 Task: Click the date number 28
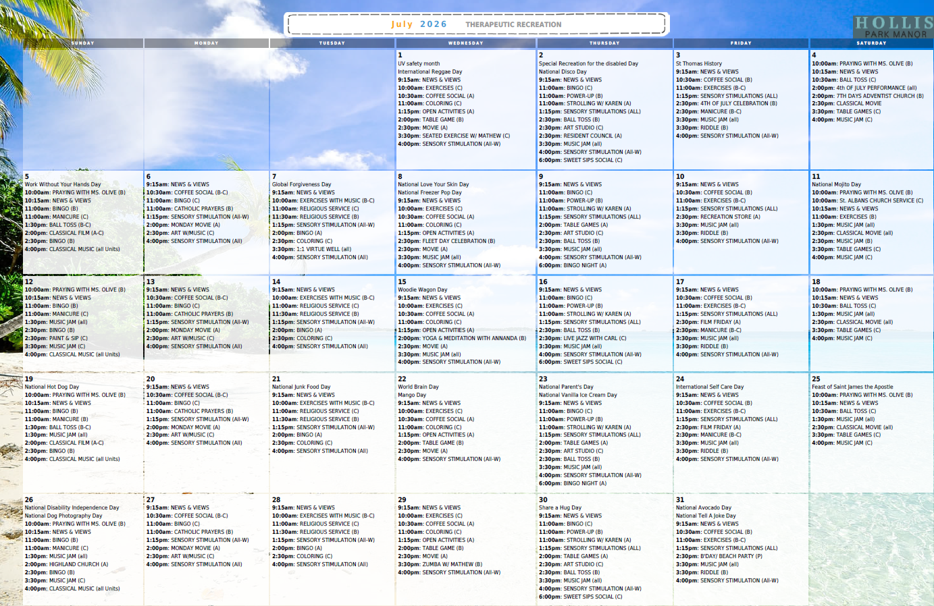(x=276, y=500)
